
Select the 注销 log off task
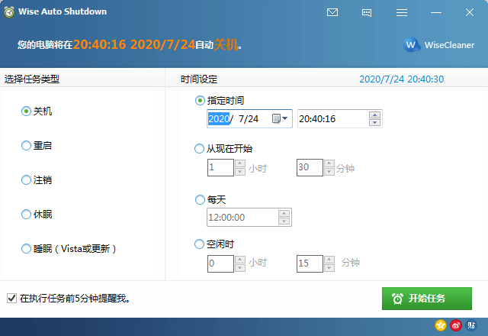pos(37,180)
